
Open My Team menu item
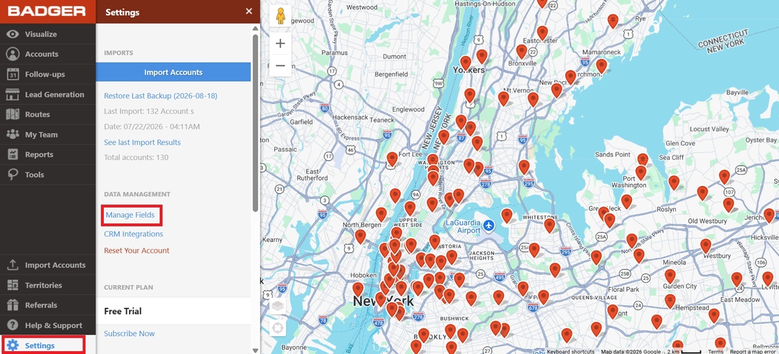coord(48,135)
